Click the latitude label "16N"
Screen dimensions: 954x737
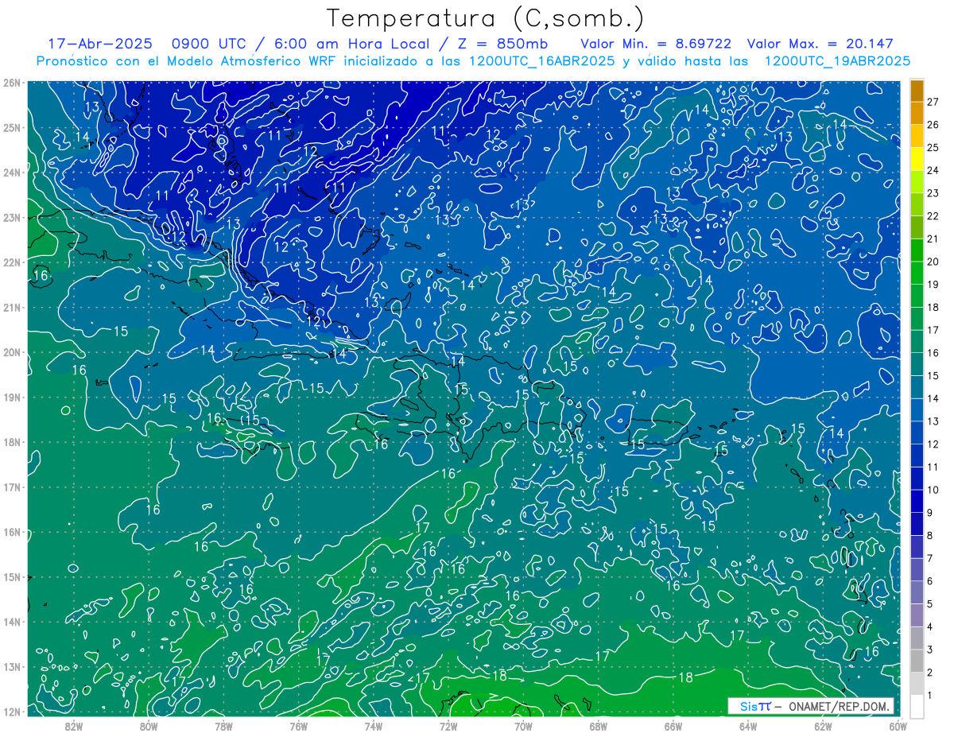pyautogui.click(x=12, y=532)
